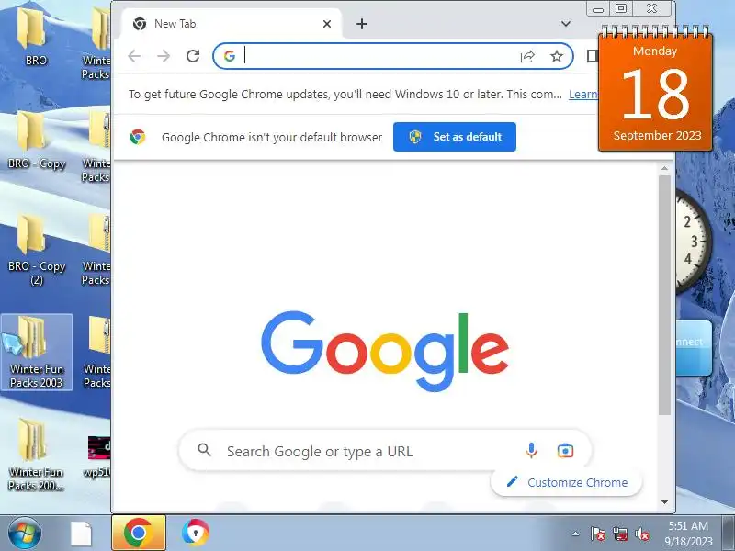Open the Windows Start menu
This screenshot has width=735, height=551.
pos(24,534)
